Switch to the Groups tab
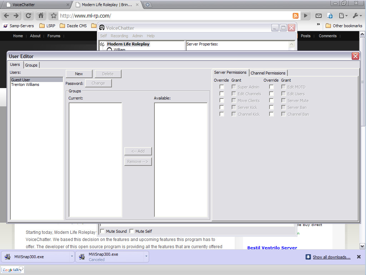This screenshot has height=275, width=366. (31, 65)
